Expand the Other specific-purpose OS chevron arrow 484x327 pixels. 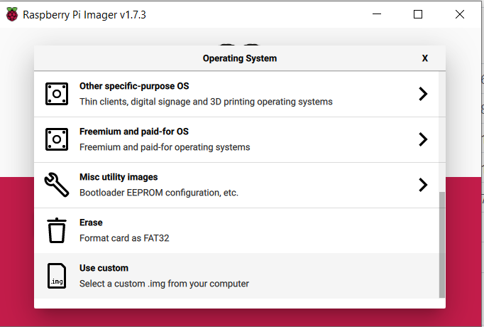tap(423, 94)
